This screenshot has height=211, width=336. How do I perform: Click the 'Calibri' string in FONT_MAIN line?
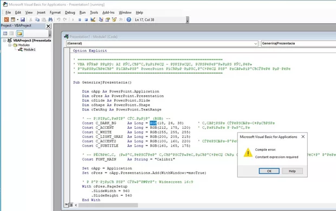pyautogui.click(x=165, y=159)
